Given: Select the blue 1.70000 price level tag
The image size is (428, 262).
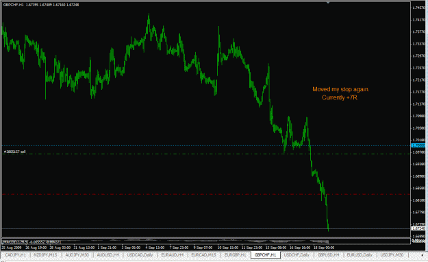Looking at the screenshot, I should click(x=418, y=145).
